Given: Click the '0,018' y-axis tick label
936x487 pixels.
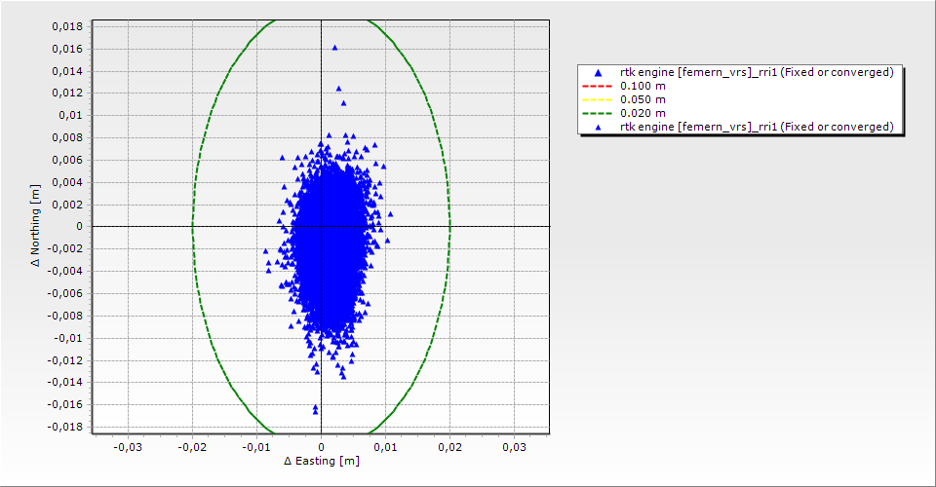Looking at the screenshot, I should 66,26.
